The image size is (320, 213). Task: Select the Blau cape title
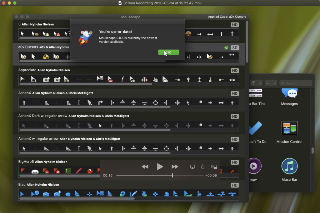point(22,185)
